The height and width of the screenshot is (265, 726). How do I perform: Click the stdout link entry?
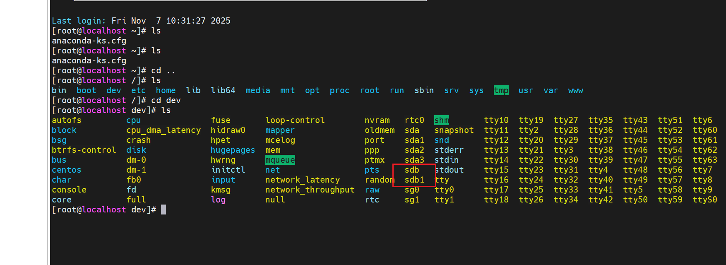pyautogui.click(x=449, y=170)
